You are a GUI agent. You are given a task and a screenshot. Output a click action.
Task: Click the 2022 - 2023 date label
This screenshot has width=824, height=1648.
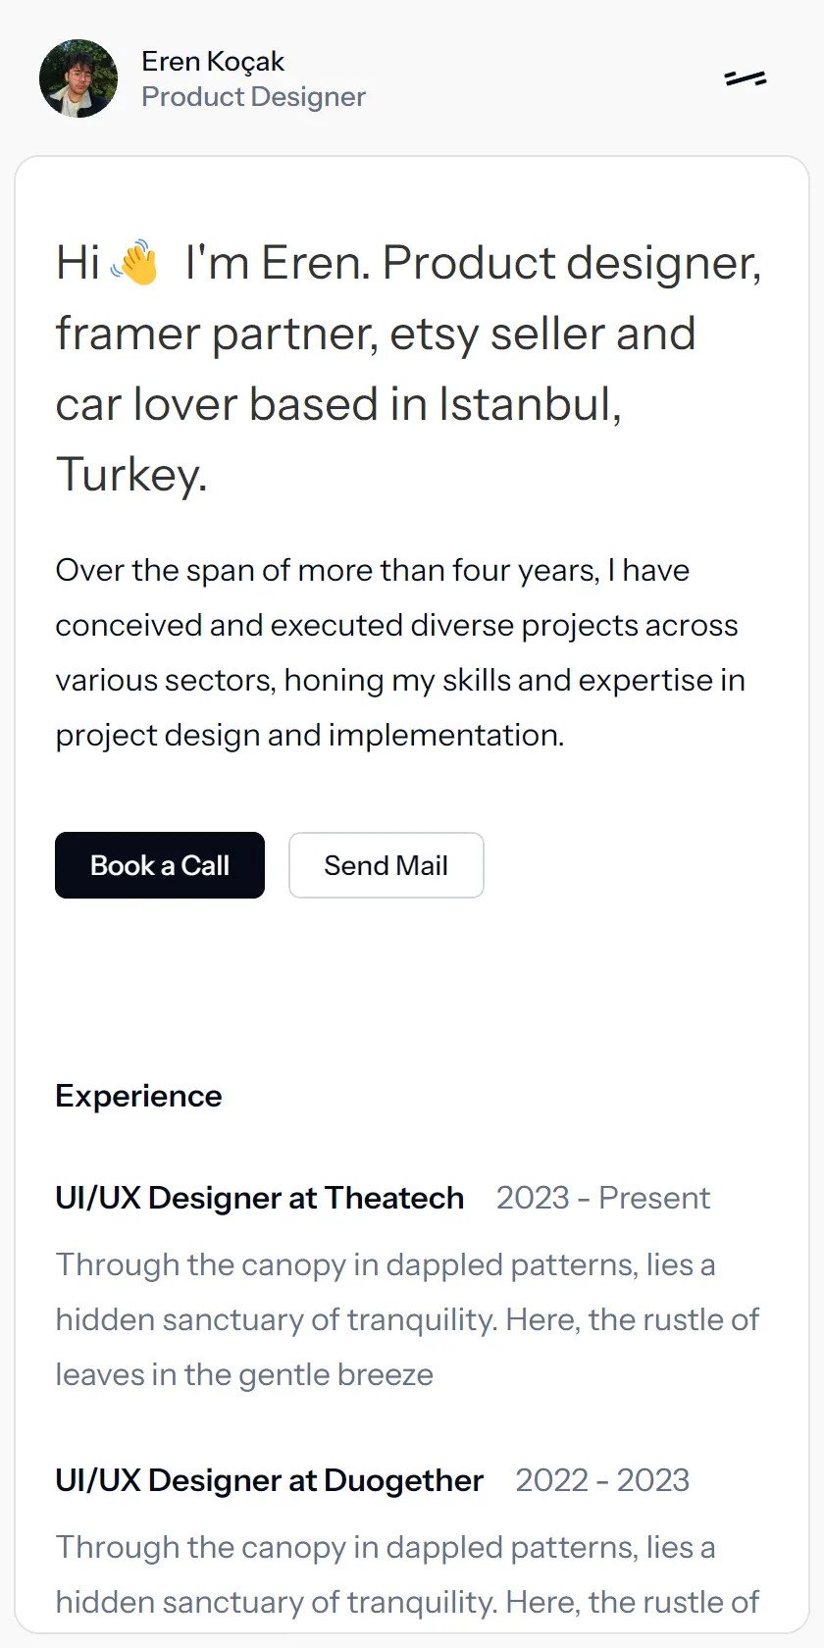coord(603,1480)
